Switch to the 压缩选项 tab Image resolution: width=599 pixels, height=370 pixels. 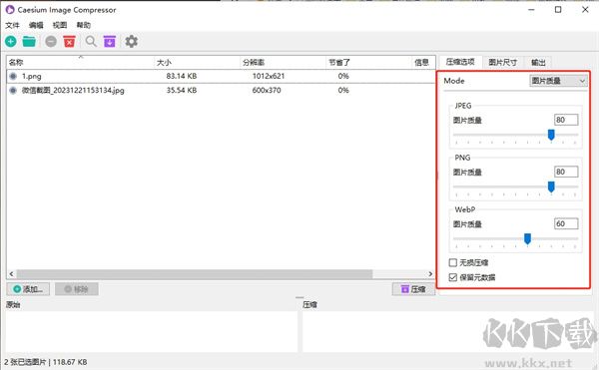pyautogui.click(x=460, y=62)
